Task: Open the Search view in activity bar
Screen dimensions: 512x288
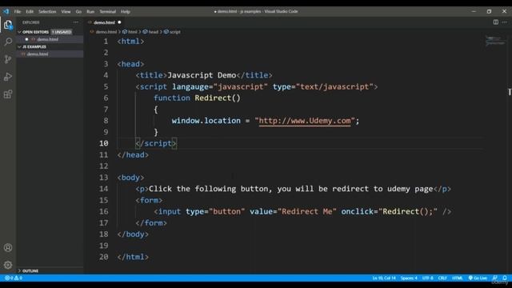Action: click(x=8, y=42)
